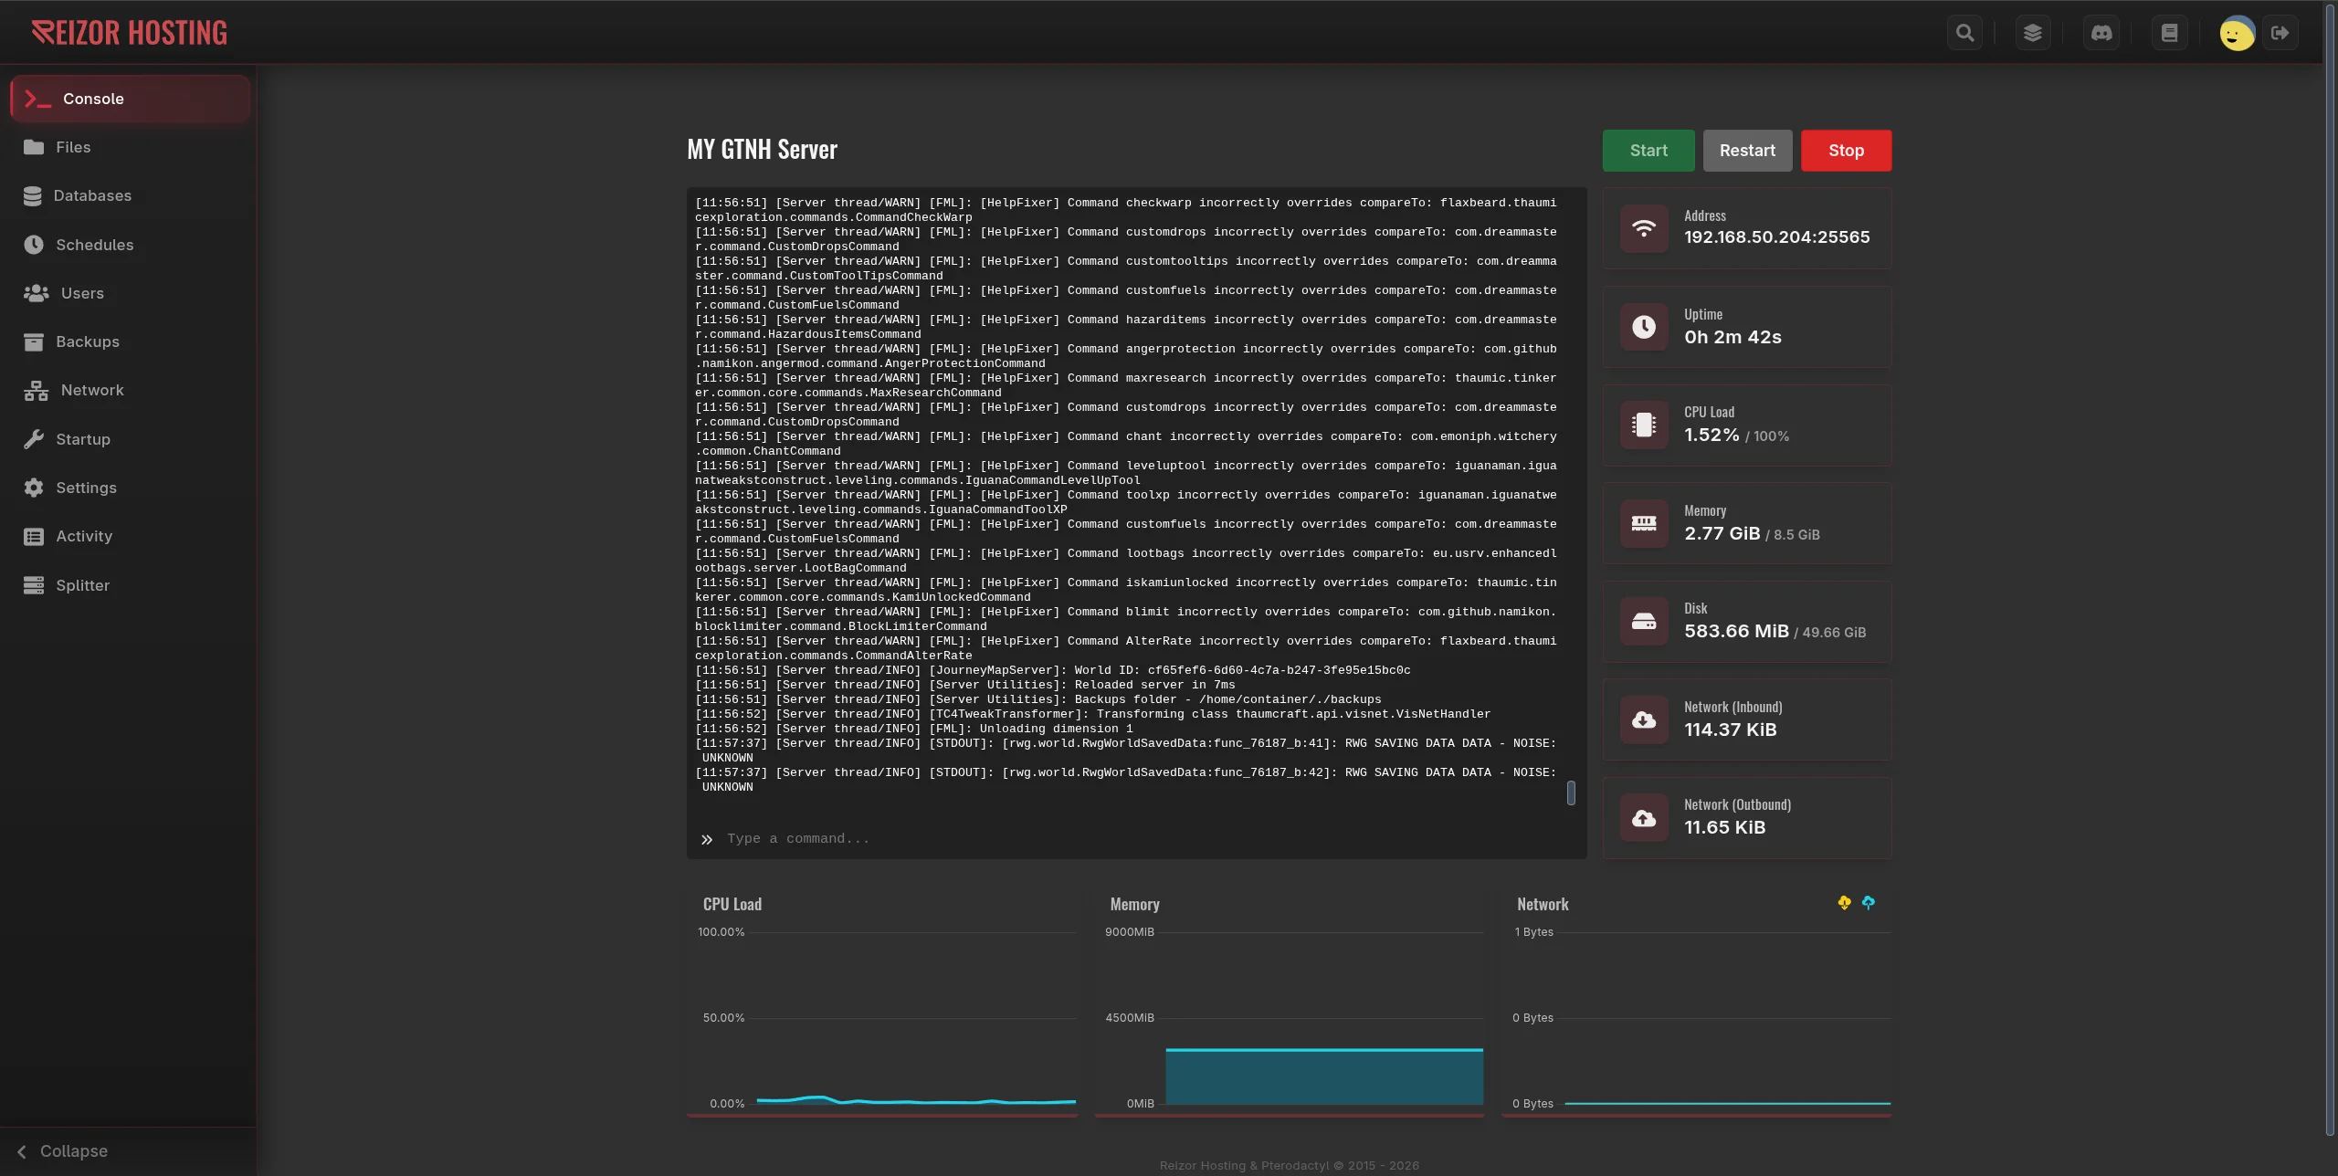The width and height of the screenshot is (2338, 1176).
Task: Open Schedules in the sidebar
Action: pos(94,245)
